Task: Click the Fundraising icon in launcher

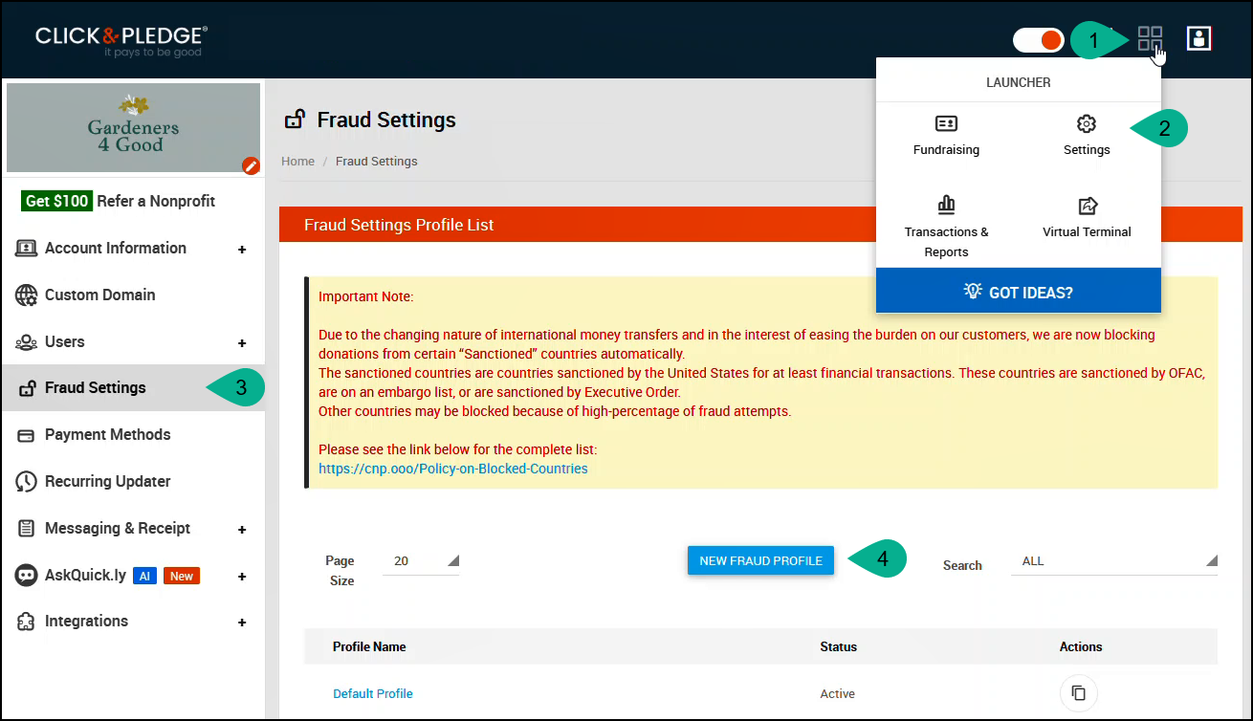Action: pyautogui.click(x=946, y=123)
